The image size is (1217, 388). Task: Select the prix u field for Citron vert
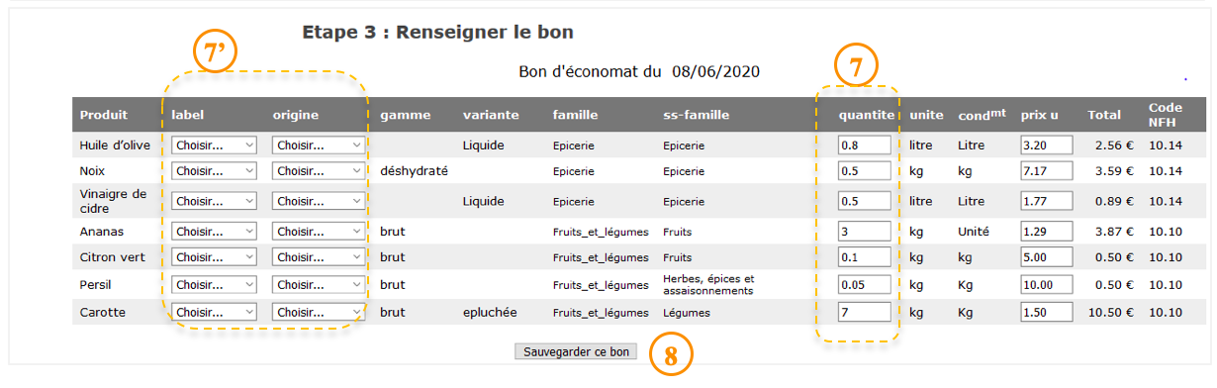point(1047,257)
